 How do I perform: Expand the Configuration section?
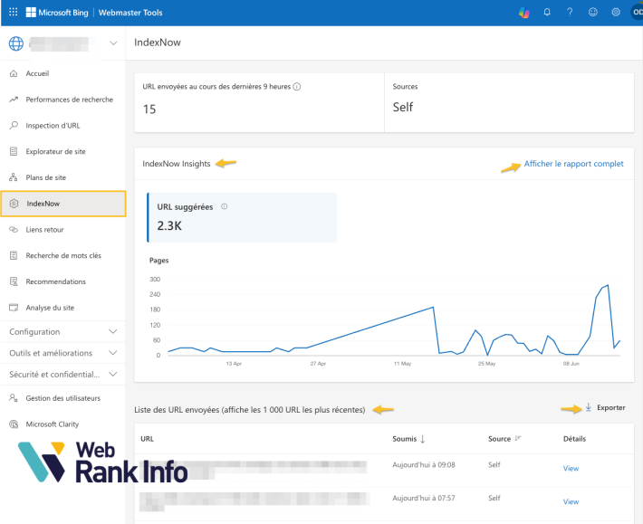[63, 331]
